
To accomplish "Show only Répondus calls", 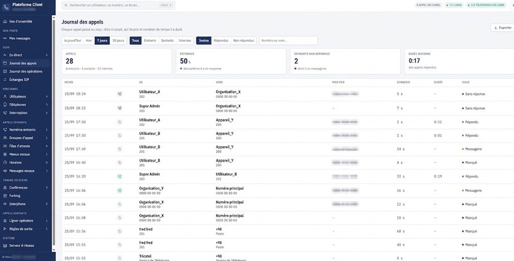I will (x=221, y=40).
